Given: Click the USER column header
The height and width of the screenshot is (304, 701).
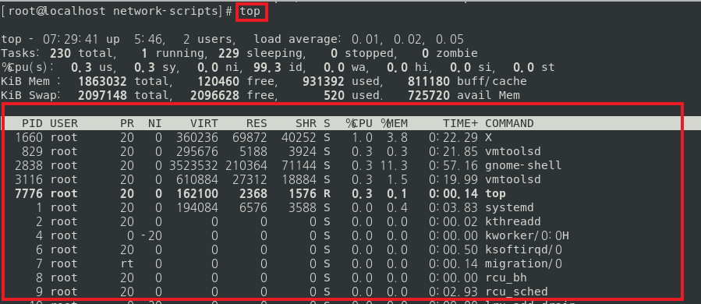Looking at the screenshot, I should click(x=64, y=123).
